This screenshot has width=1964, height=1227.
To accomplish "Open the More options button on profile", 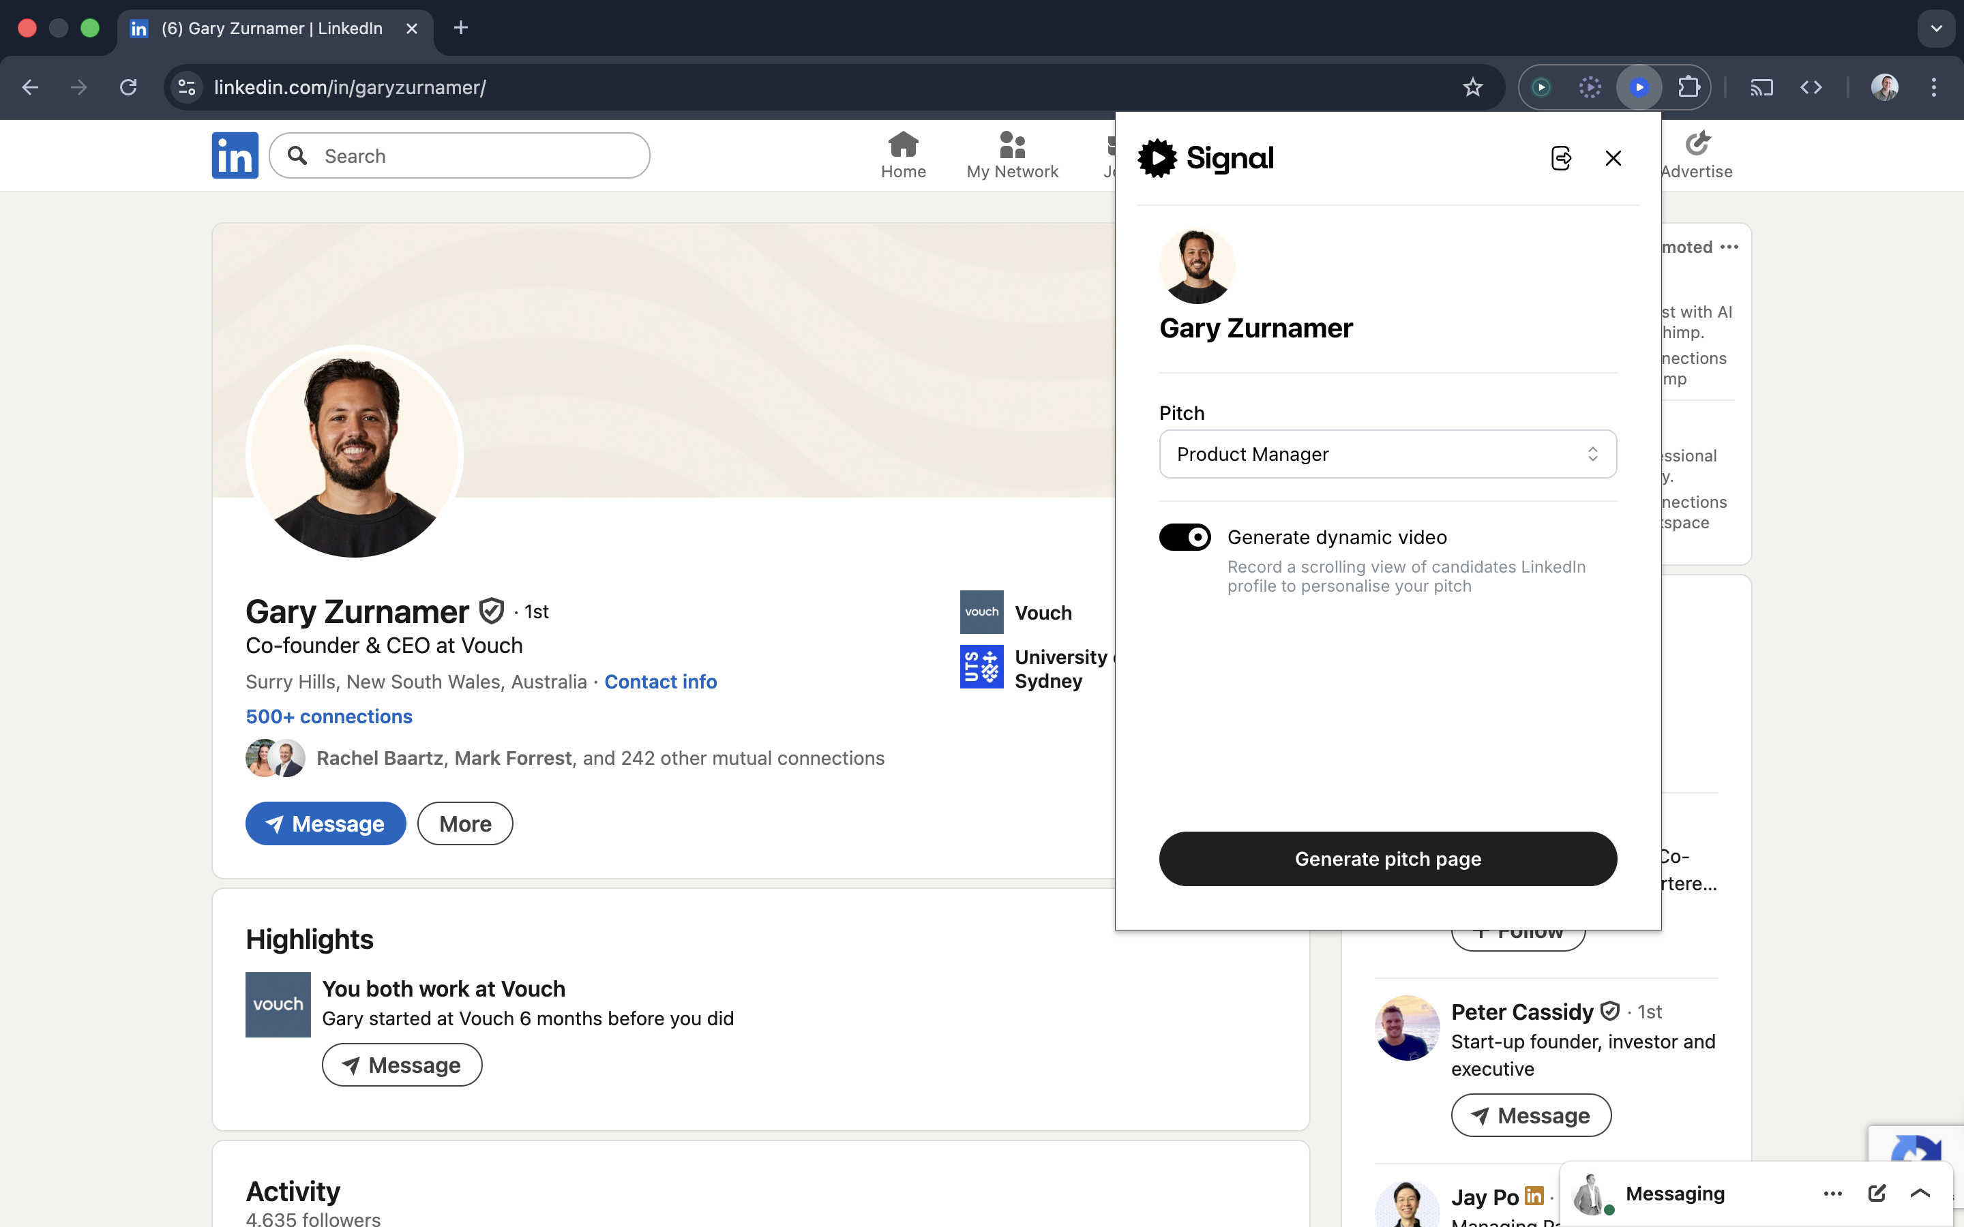I will point(465,823).
